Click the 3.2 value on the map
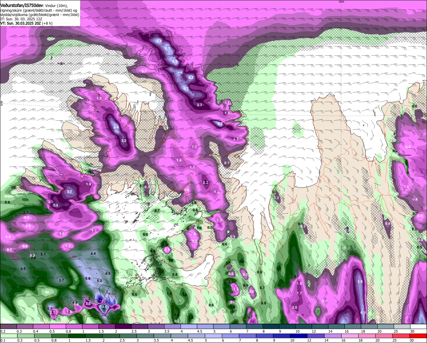The image size is (427, 343). 124,141
